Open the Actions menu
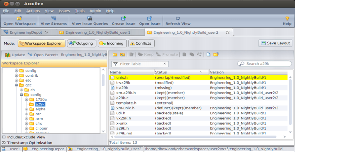This screenshot has width=347, height=152. [33, 11]
